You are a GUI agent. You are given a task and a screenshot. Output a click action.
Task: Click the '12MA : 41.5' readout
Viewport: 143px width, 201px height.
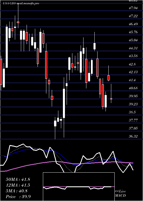coord(18,185)
